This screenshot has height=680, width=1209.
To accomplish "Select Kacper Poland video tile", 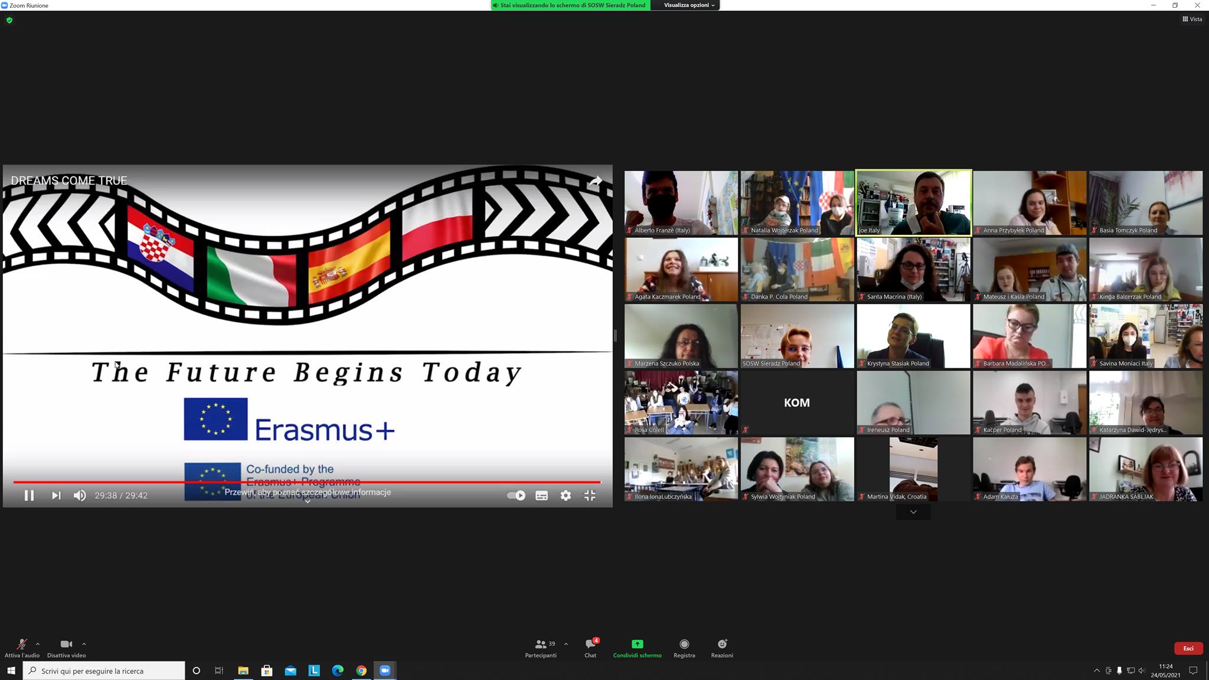I will [1030, 403].
